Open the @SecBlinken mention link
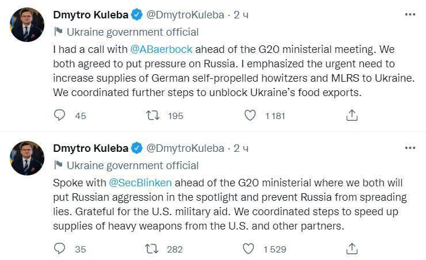Image resolution: width=426 pixels, height=260 pixels. pos(140,183)
